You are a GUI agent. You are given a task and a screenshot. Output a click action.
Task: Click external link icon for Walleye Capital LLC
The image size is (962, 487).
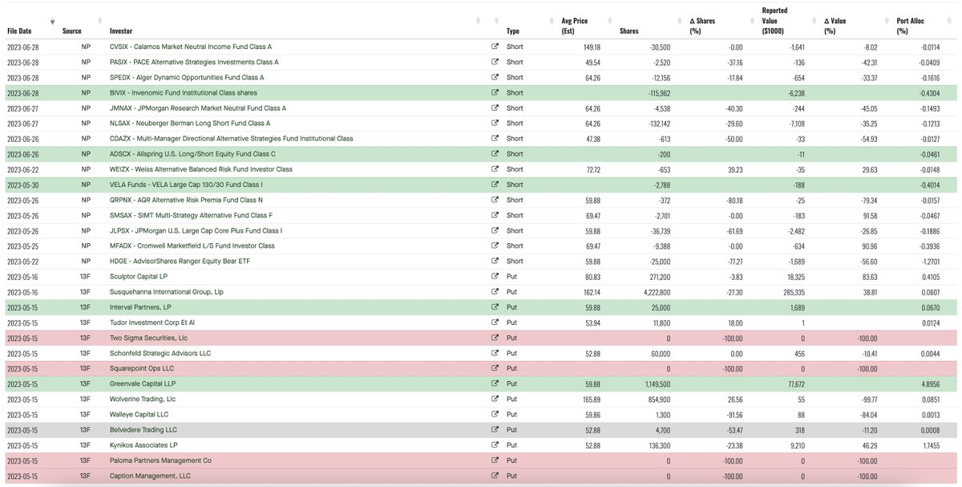[495, 415]
